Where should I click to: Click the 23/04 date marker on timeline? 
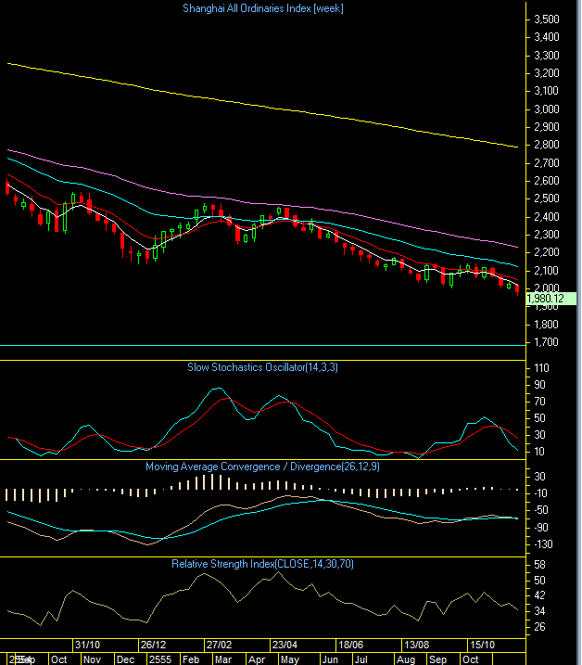pyautogui.click(x=284, y=645)
